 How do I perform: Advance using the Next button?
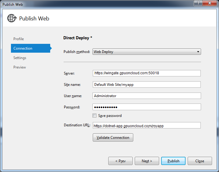pos(147,161)
